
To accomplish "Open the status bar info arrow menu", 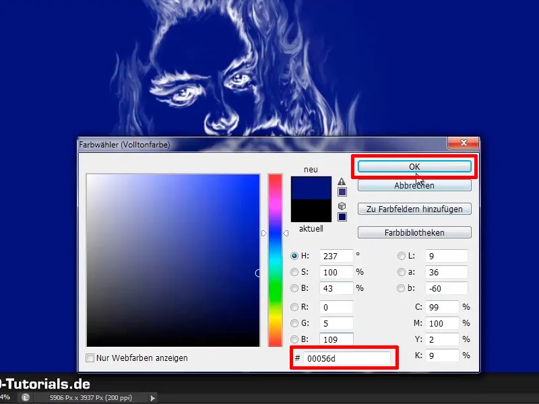I will [153, 398].
